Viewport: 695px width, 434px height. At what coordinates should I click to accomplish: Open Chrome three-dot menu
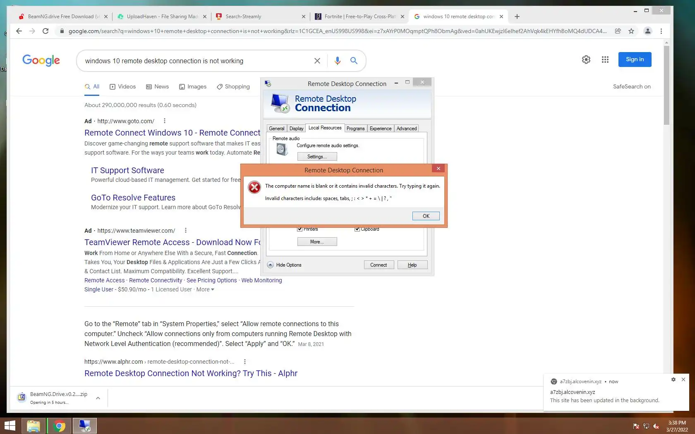pyautogui.click(x=661, y=31)
